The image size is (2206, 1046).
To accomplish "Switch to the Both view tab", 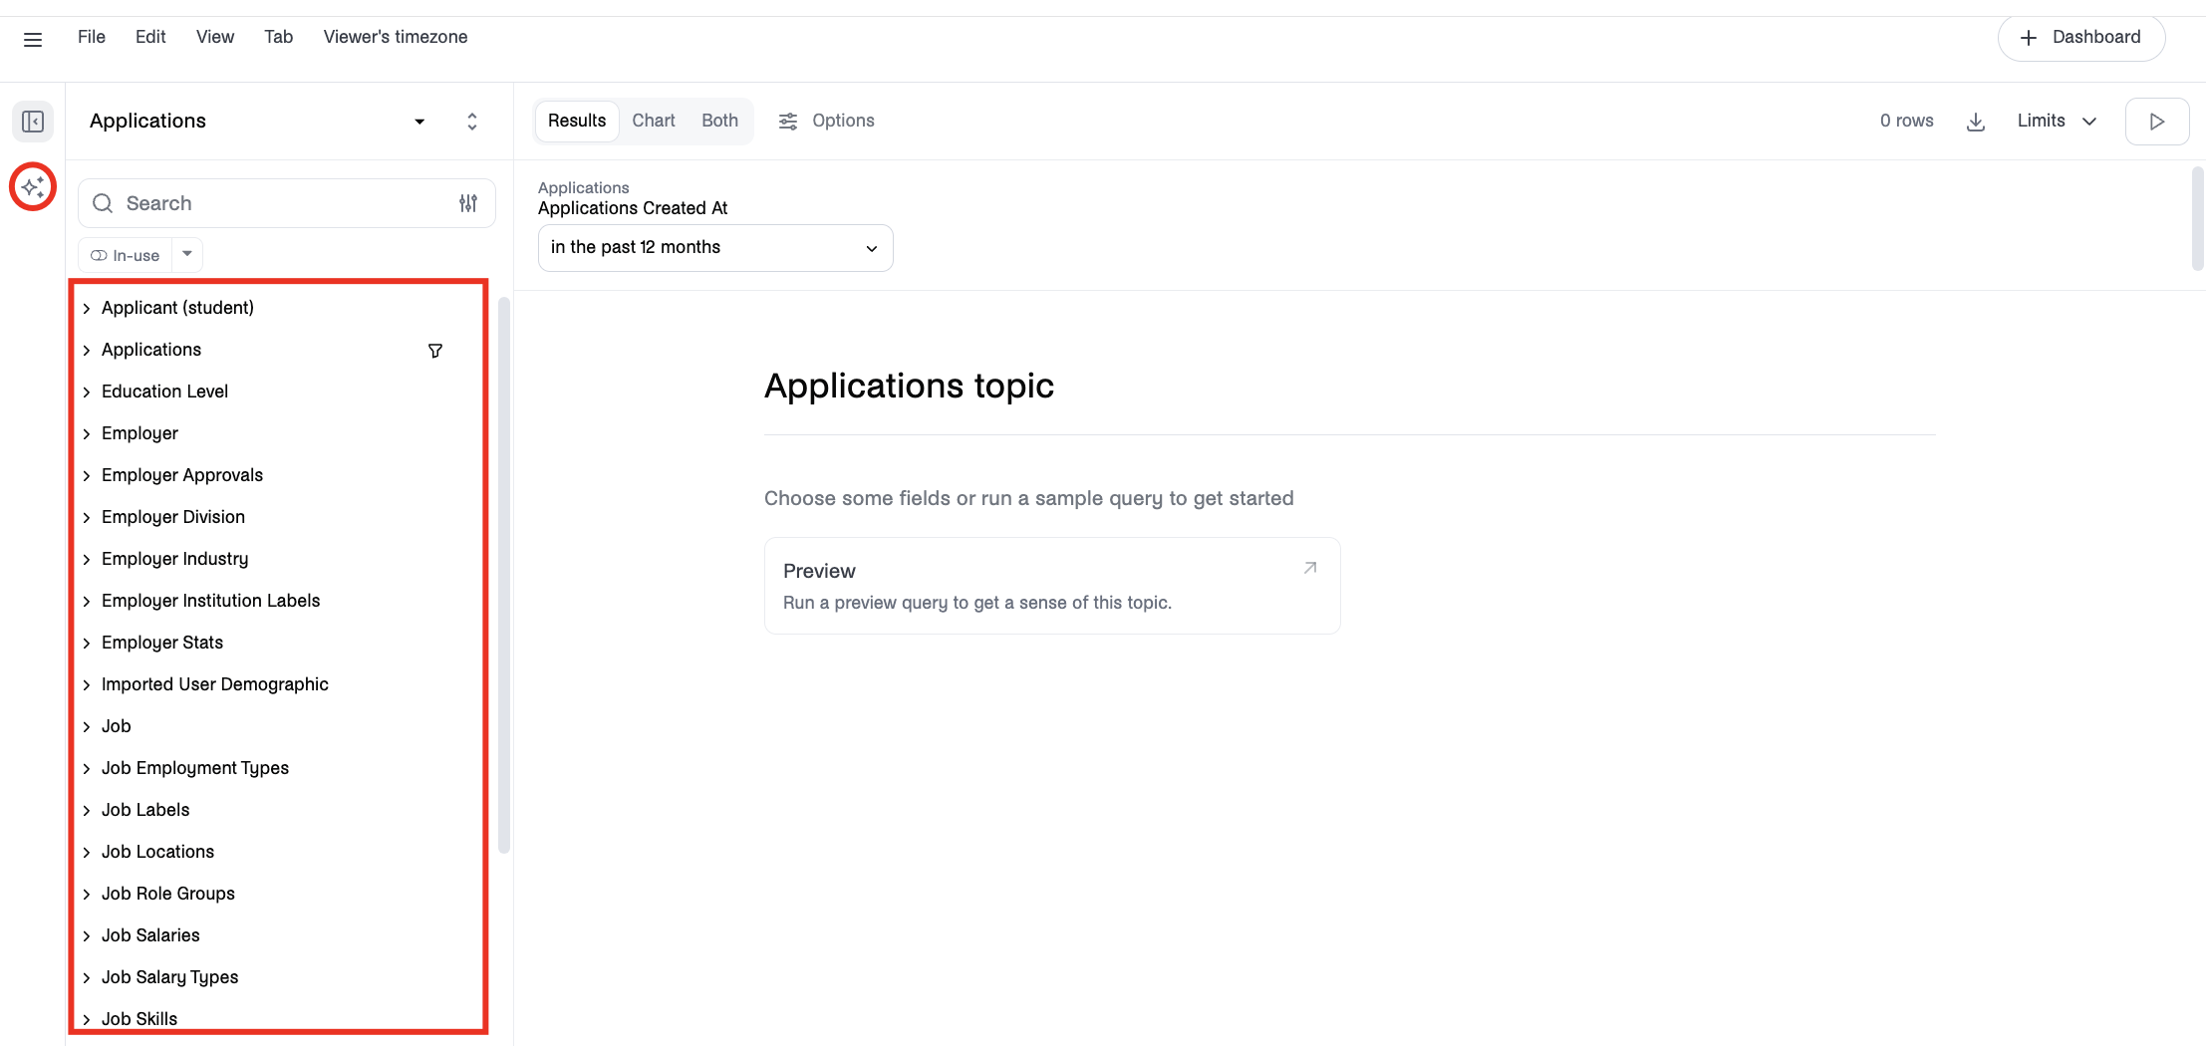I will pos(719,121).
